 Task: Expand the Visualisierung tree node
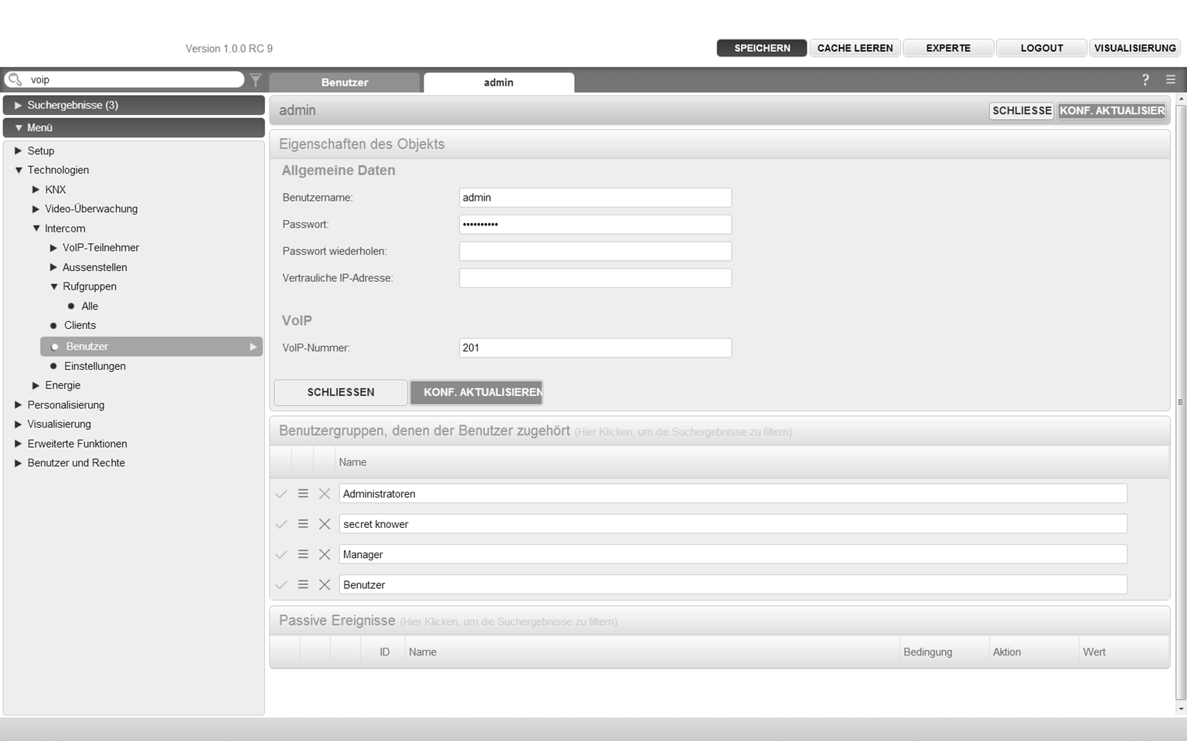point(18,424)
